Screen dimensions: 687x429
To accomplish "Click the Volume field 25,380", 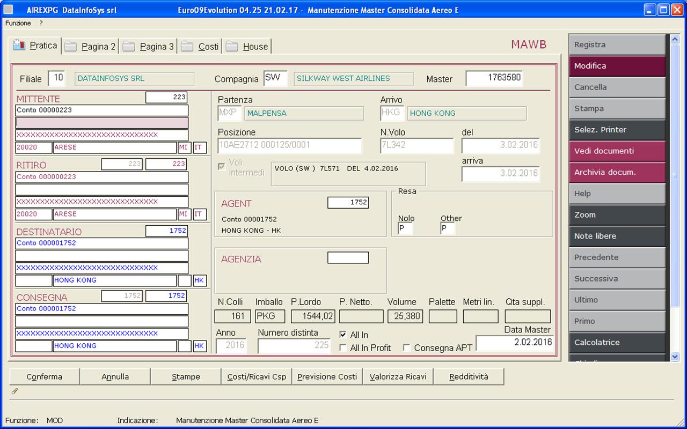I will 405,316.
